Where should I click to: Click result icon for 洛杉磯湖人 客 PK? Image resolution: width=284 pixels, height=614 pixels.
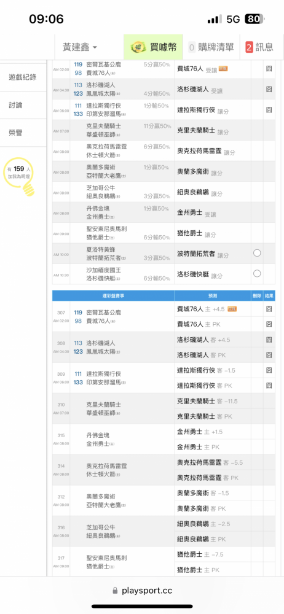pos(269,355)
